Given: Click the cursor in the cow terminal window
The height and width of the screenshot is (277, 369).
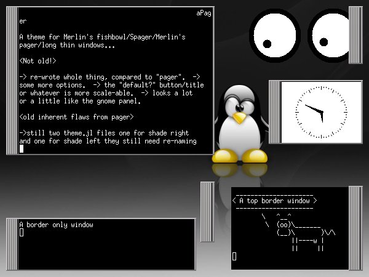Looking at the screenshot, I should click(234, 256).
